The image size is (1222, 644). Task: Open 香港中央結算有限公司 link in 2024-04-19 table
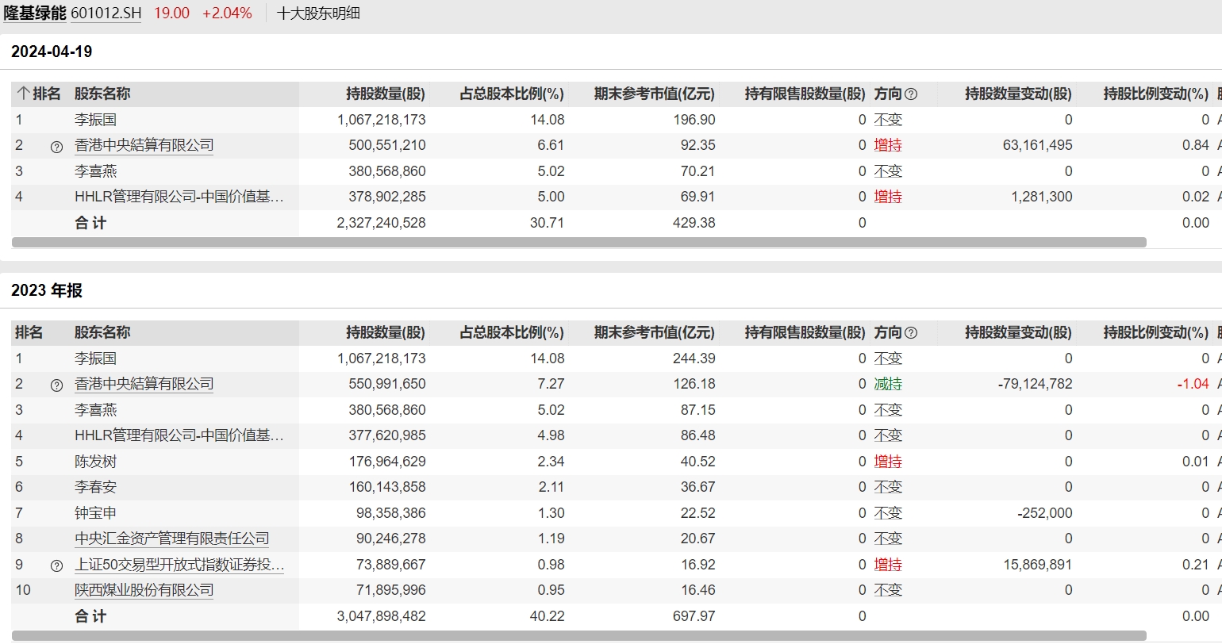[x=144, y=145]
